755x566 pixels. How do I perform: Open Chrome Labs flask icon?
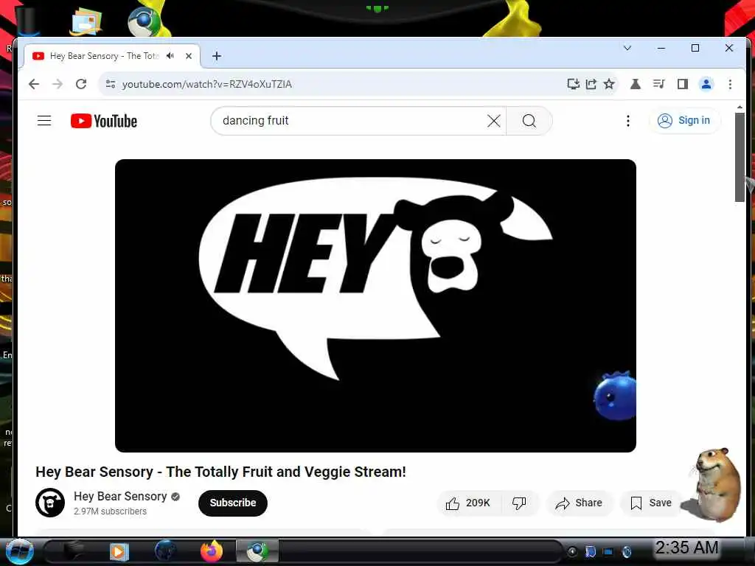point(635,84)
